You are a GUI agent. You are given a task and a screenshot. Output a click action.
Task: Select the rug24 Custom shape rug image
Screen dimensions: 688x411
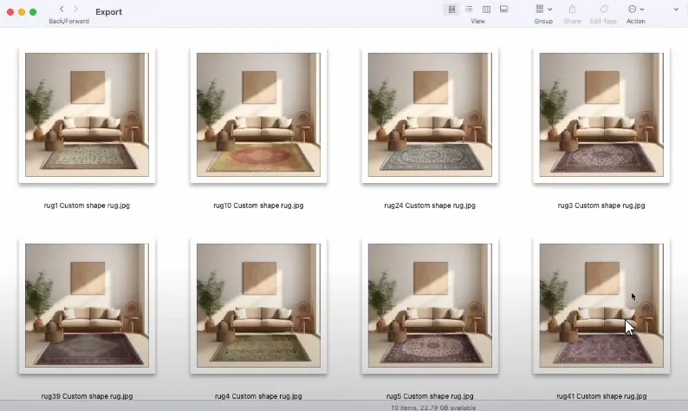click(x=430, y=114)
